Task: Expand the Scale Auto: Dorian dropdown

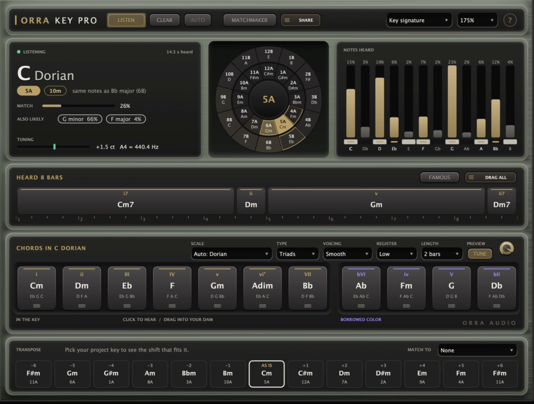Action: coord(231,254)
